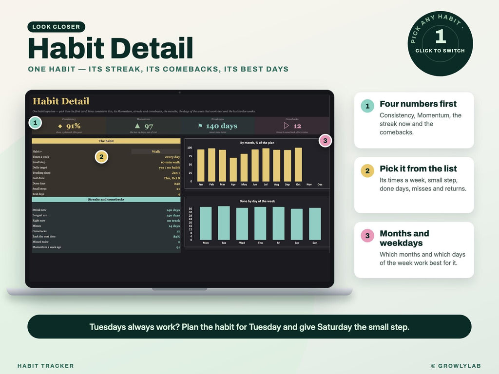Click the Dec axis label in monthly chart
This screenshot has height=374, width=499.
point(320,185)
